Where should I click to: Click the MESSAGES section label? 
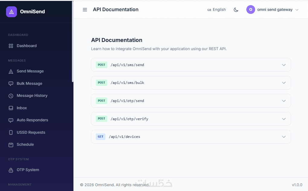pyautogui.click(x=17, y=60)
